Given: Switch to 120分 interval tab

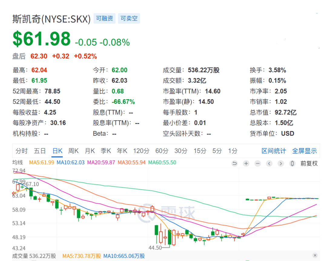Looking at the screenshot, I should pyautogui.click(x=141, y=151).
